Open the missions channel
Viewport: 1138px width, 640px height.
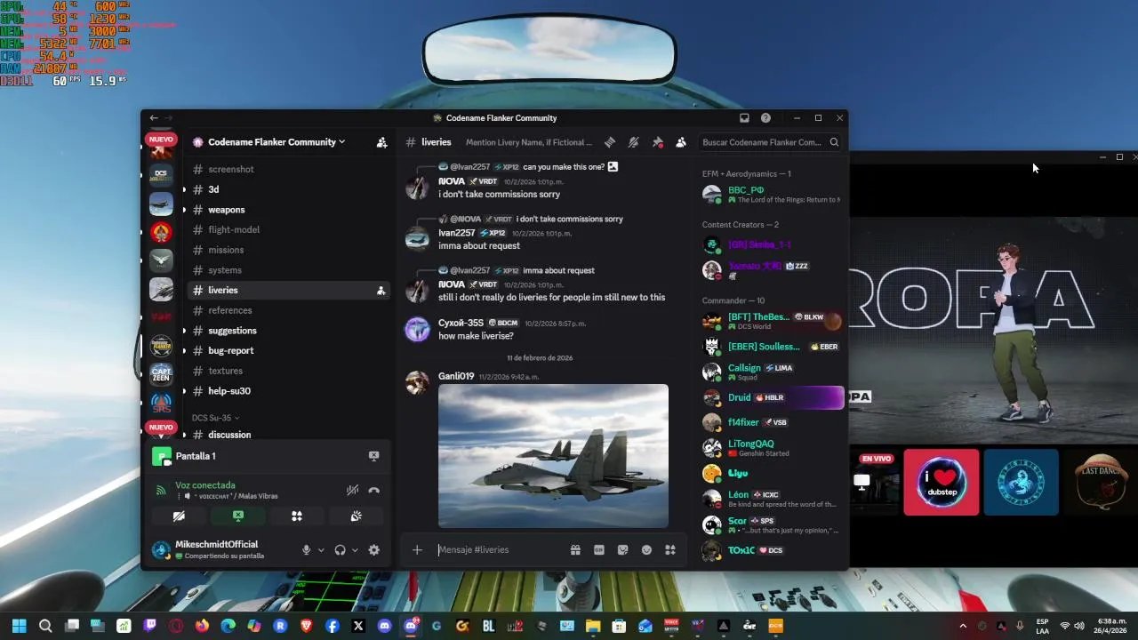click(226, 250)
